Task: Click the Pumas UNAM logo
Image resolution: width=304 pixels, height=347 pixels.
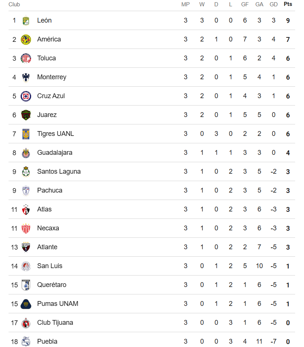Action: 26,304
